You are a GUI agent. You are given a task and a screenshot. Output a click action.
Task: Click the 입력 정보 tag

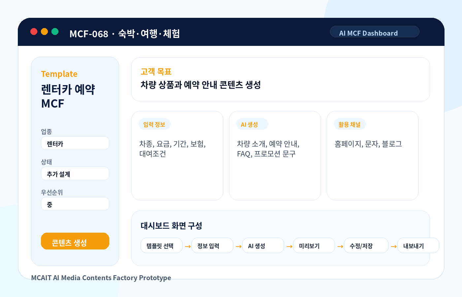tap(154, 124)
